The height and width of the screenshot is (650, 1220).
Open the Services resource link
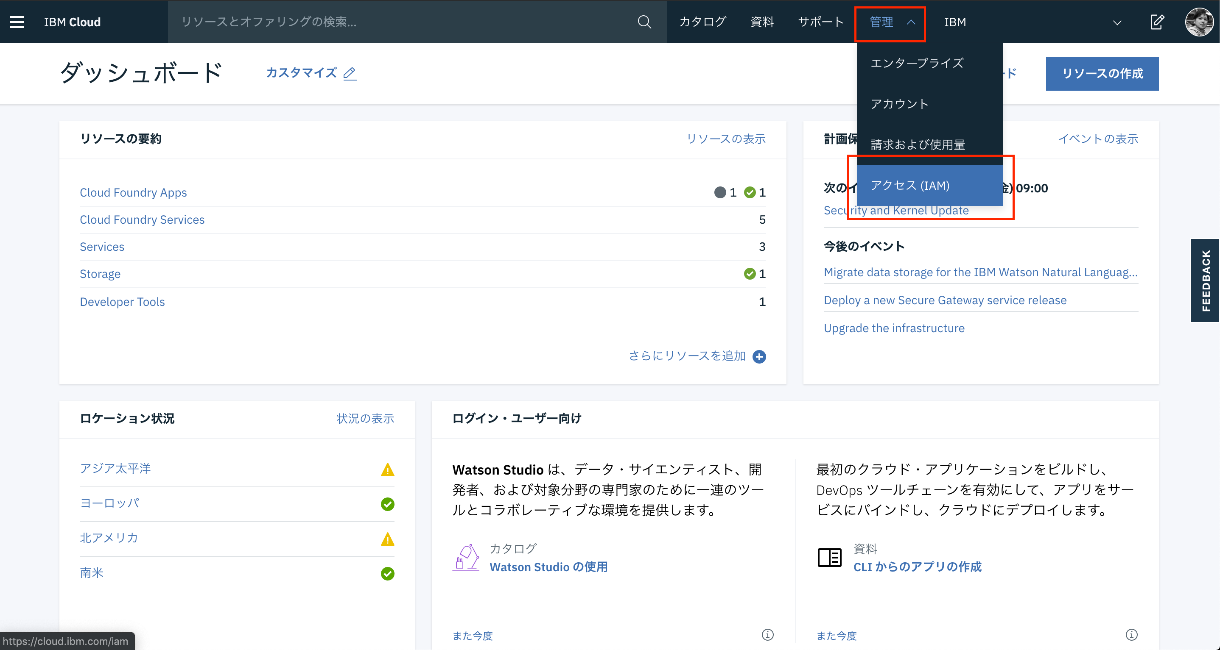(102, 247)
